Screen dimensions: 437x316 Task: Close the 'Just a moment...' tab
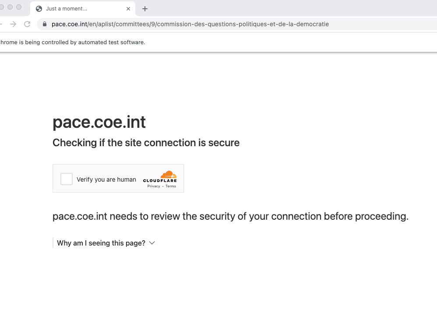click(x=128, y=8)
